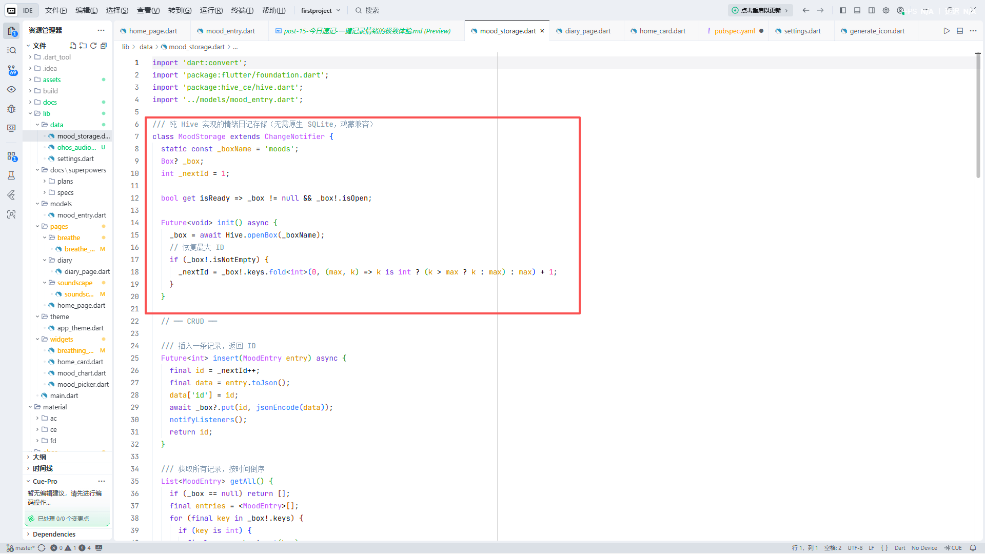Navigate forward with right arrow

tap(820, 10)
